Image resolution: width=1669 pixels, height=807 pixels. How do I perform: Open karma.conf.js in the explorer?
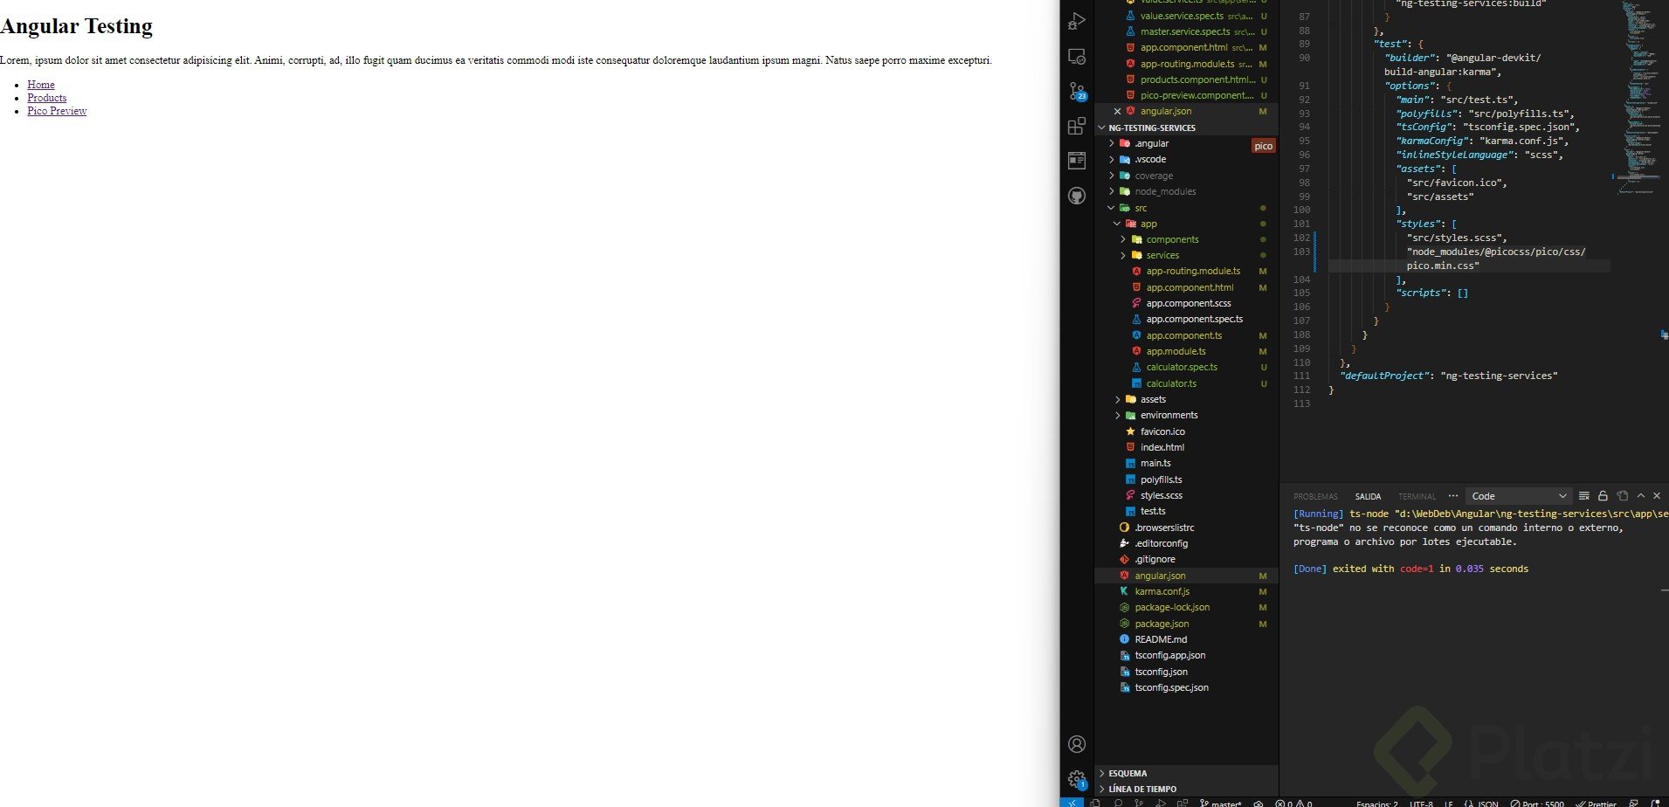1187,591
